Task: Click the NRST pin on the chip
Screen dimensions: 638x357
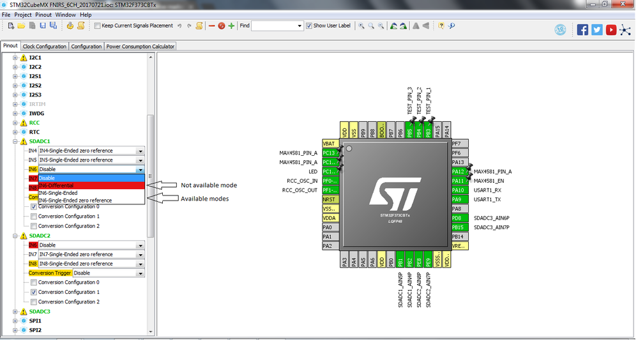Action: click(330, 199)
